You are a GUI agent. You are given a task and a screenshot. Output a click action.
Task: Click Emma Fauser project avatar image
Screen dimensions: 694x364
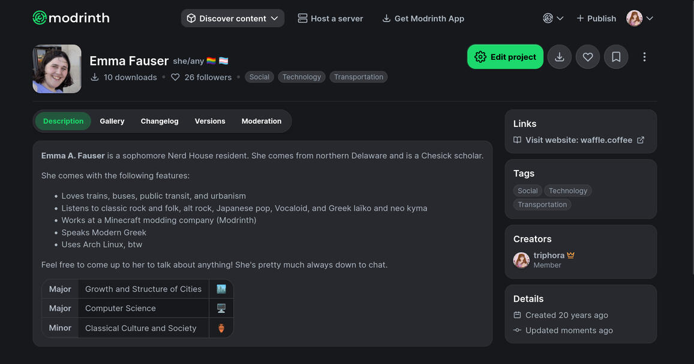(57, 68)
